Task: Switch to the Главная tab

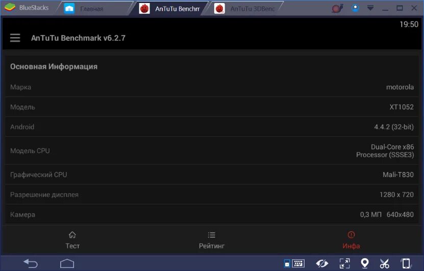Action: point(94,9)
